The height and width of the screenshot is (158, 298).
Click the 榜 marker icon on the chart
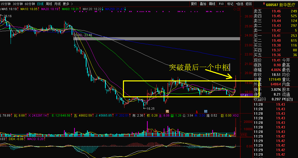pos(167,111)
